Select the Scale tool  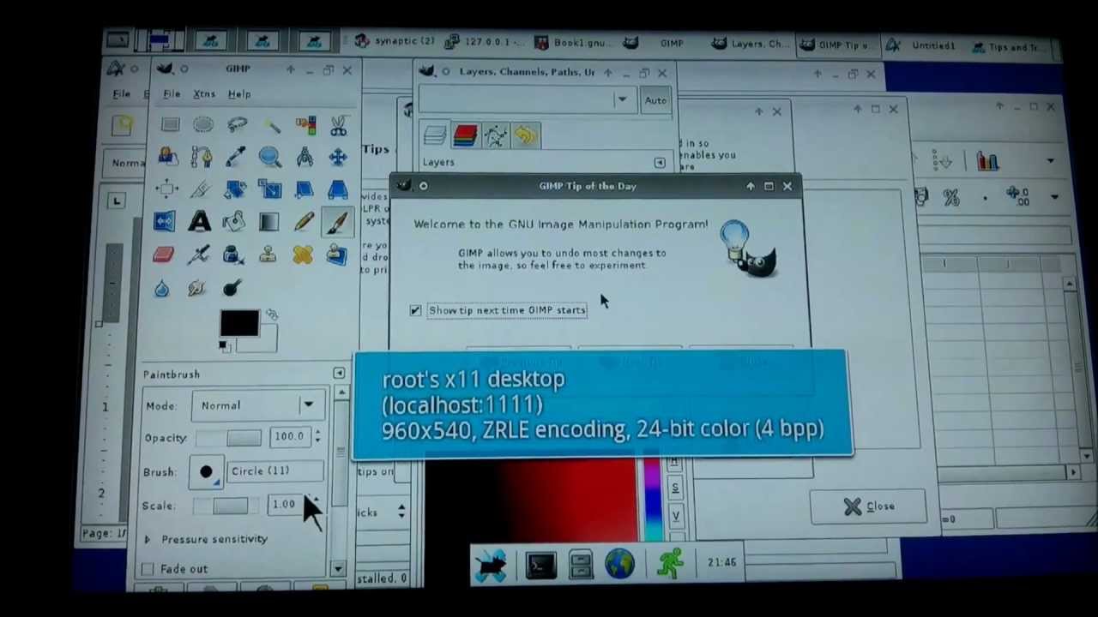[269, 189]
